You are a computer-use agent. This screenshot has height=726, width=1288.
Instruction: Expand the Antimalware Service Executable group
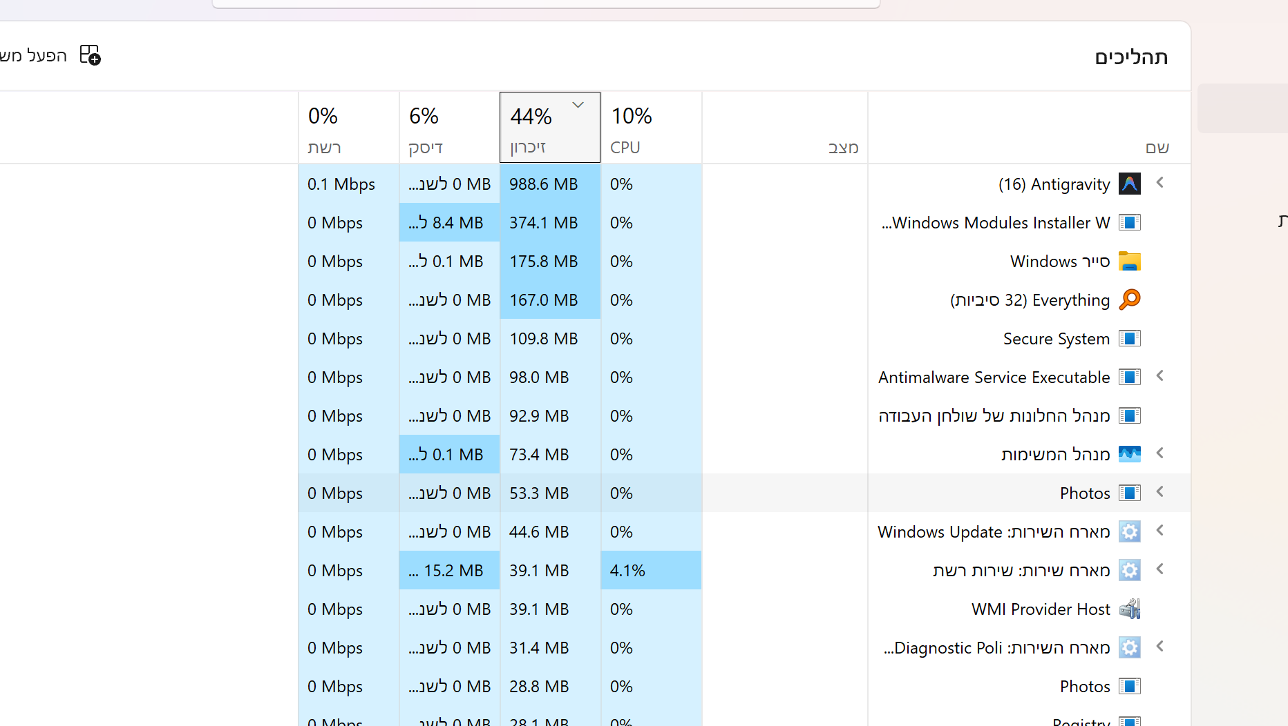click(1160, 376)
